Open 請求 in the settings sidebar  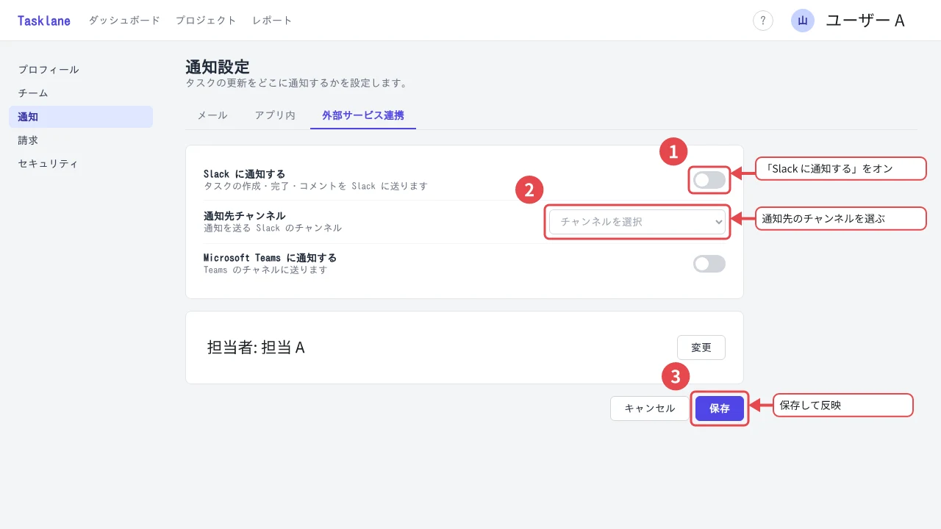[81, 140]
